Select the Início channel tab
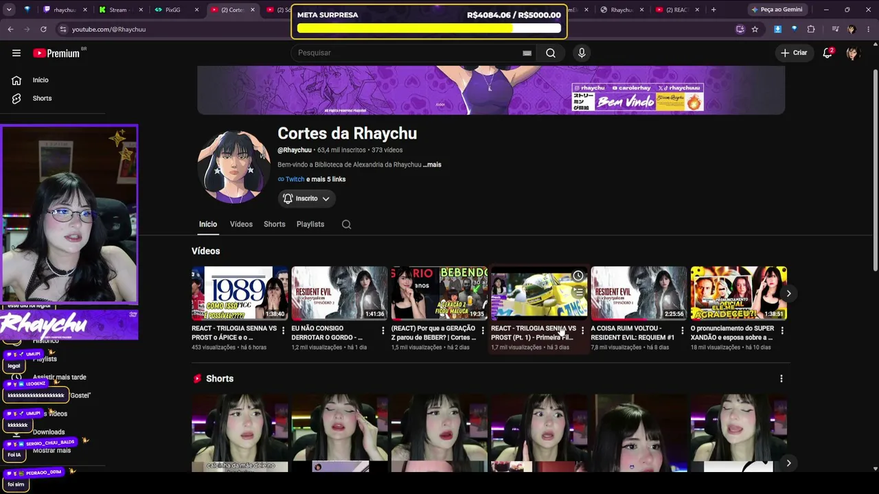 pyautogui.click(x=208, y=224)
